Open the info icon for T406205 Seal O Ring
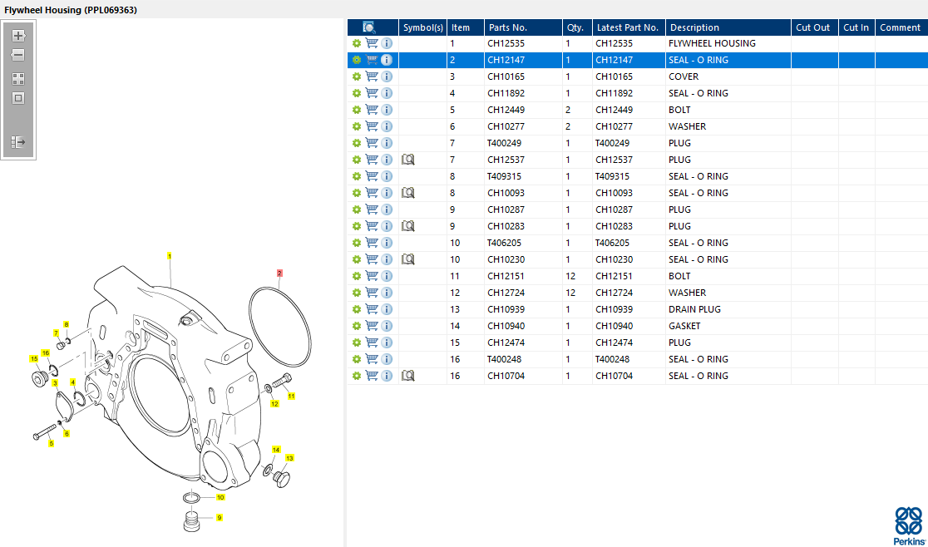Screen dimensions: 928x547 (387, 243)
